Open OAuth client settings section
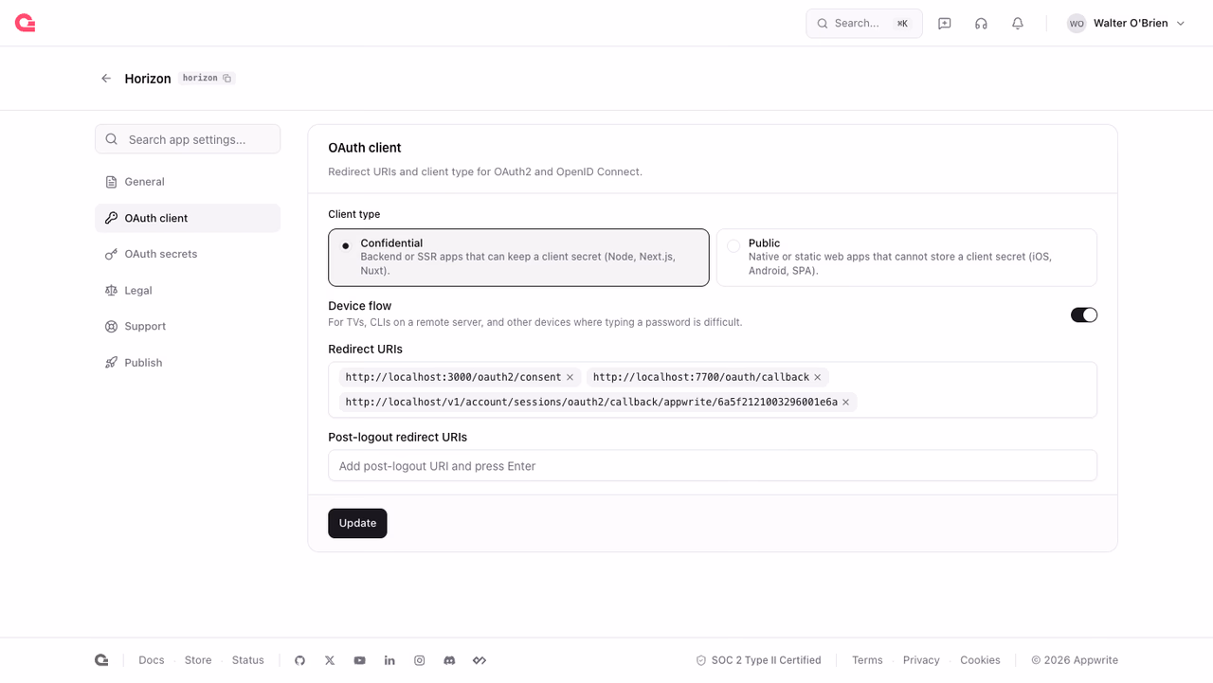 click(x=188, y=218)
